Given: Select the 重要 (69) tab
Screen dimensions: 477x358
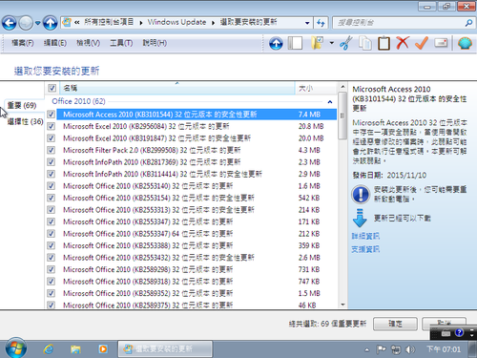Looking at the screenshot, I should pyautogui.click(x=22, y=105).
